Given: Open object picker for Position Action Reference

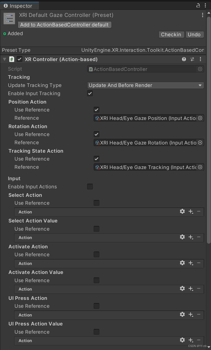Looking at the screenshot, I should pos(200,118).
